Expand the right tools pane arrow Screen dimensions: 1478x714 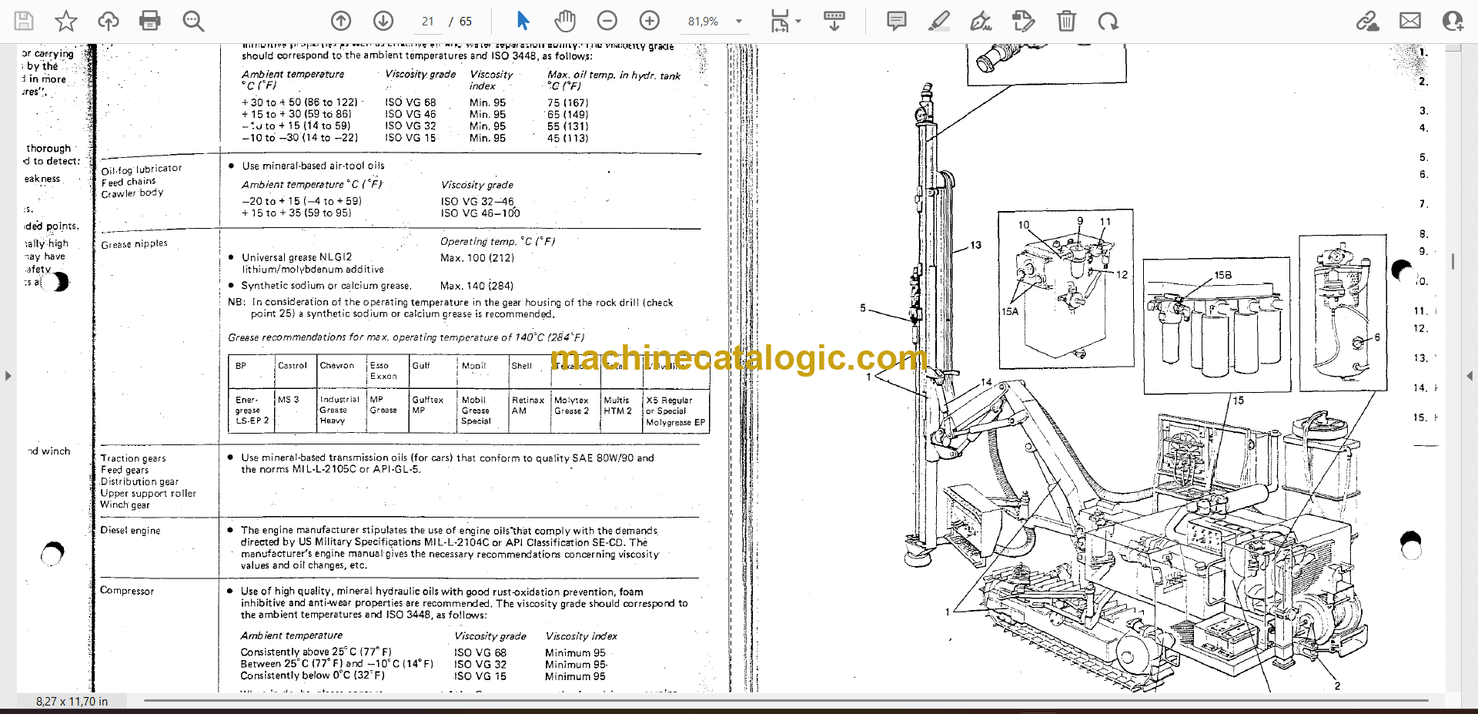pyautogui.click(x=1470, y=376)
